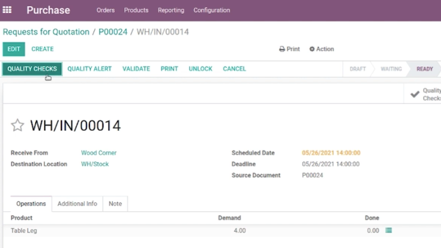The width and height of the screenshot is (441, 248).
Task: Select the Table Leg product row
Action: point(222,231)
